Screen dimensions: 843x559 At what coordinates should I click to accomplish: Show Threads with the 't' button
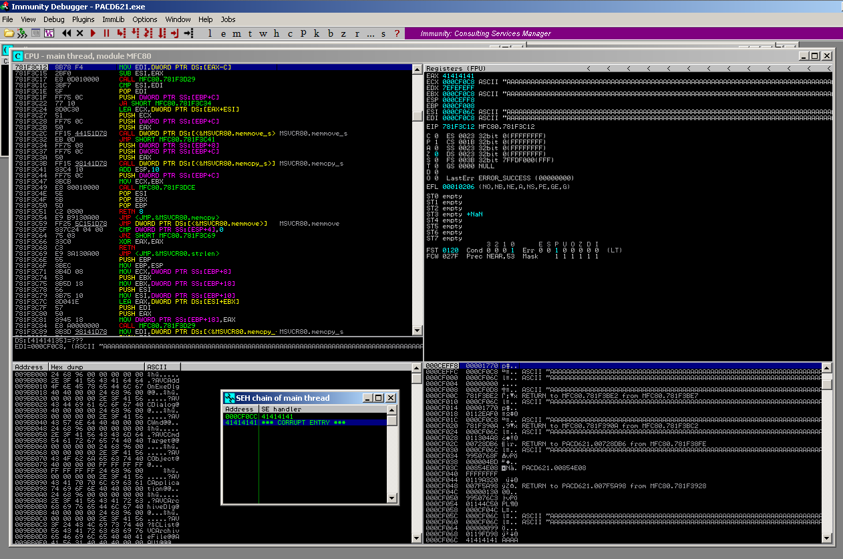[250, 33]
